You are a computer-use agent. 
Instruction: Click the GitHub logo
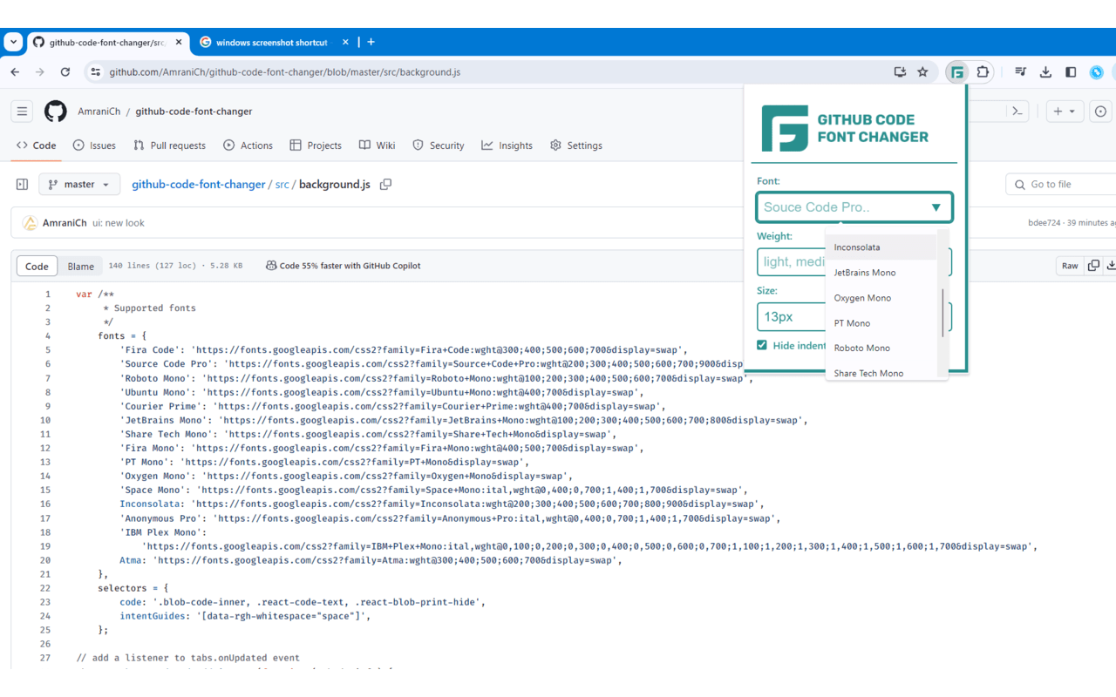55,111
